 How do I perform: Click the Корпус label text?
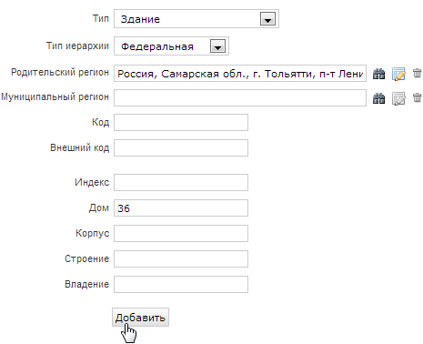point(92,233)
